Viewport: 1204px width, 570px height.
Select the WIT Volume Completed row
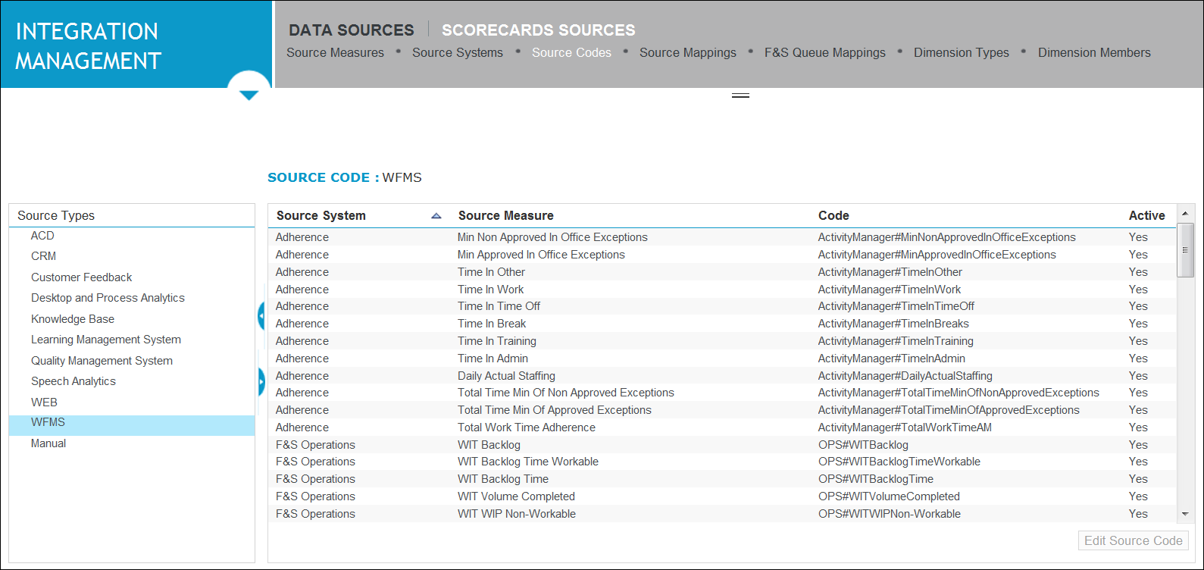(x=722, y=496)
